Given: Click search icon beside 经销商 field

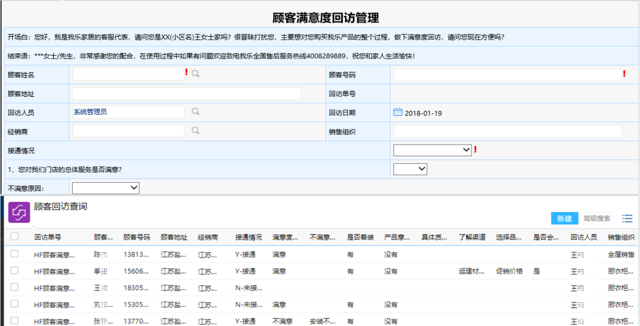Looking at the screenshot, I should [196, 130].
